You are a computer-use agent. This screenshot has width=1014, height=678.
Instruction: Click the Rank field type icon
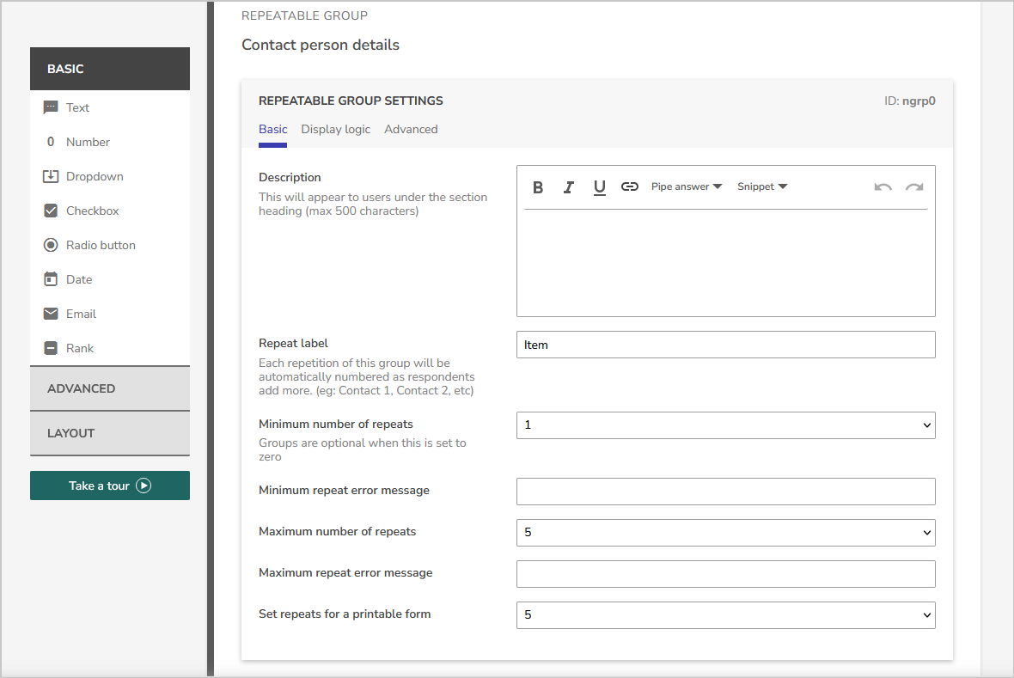click(51, 347)
